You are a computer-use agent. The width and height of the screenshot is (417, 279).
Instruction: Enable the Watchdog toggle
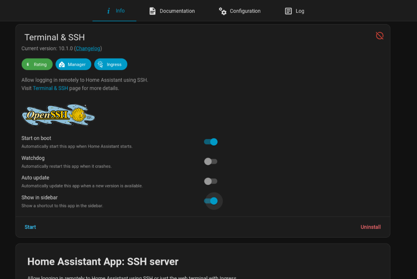211,161
